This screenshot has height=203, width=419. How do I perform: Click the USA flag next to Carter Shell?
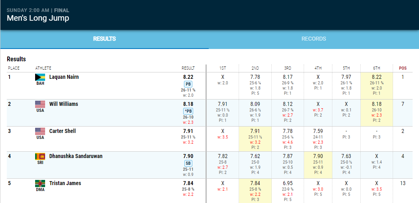point(40,131)
